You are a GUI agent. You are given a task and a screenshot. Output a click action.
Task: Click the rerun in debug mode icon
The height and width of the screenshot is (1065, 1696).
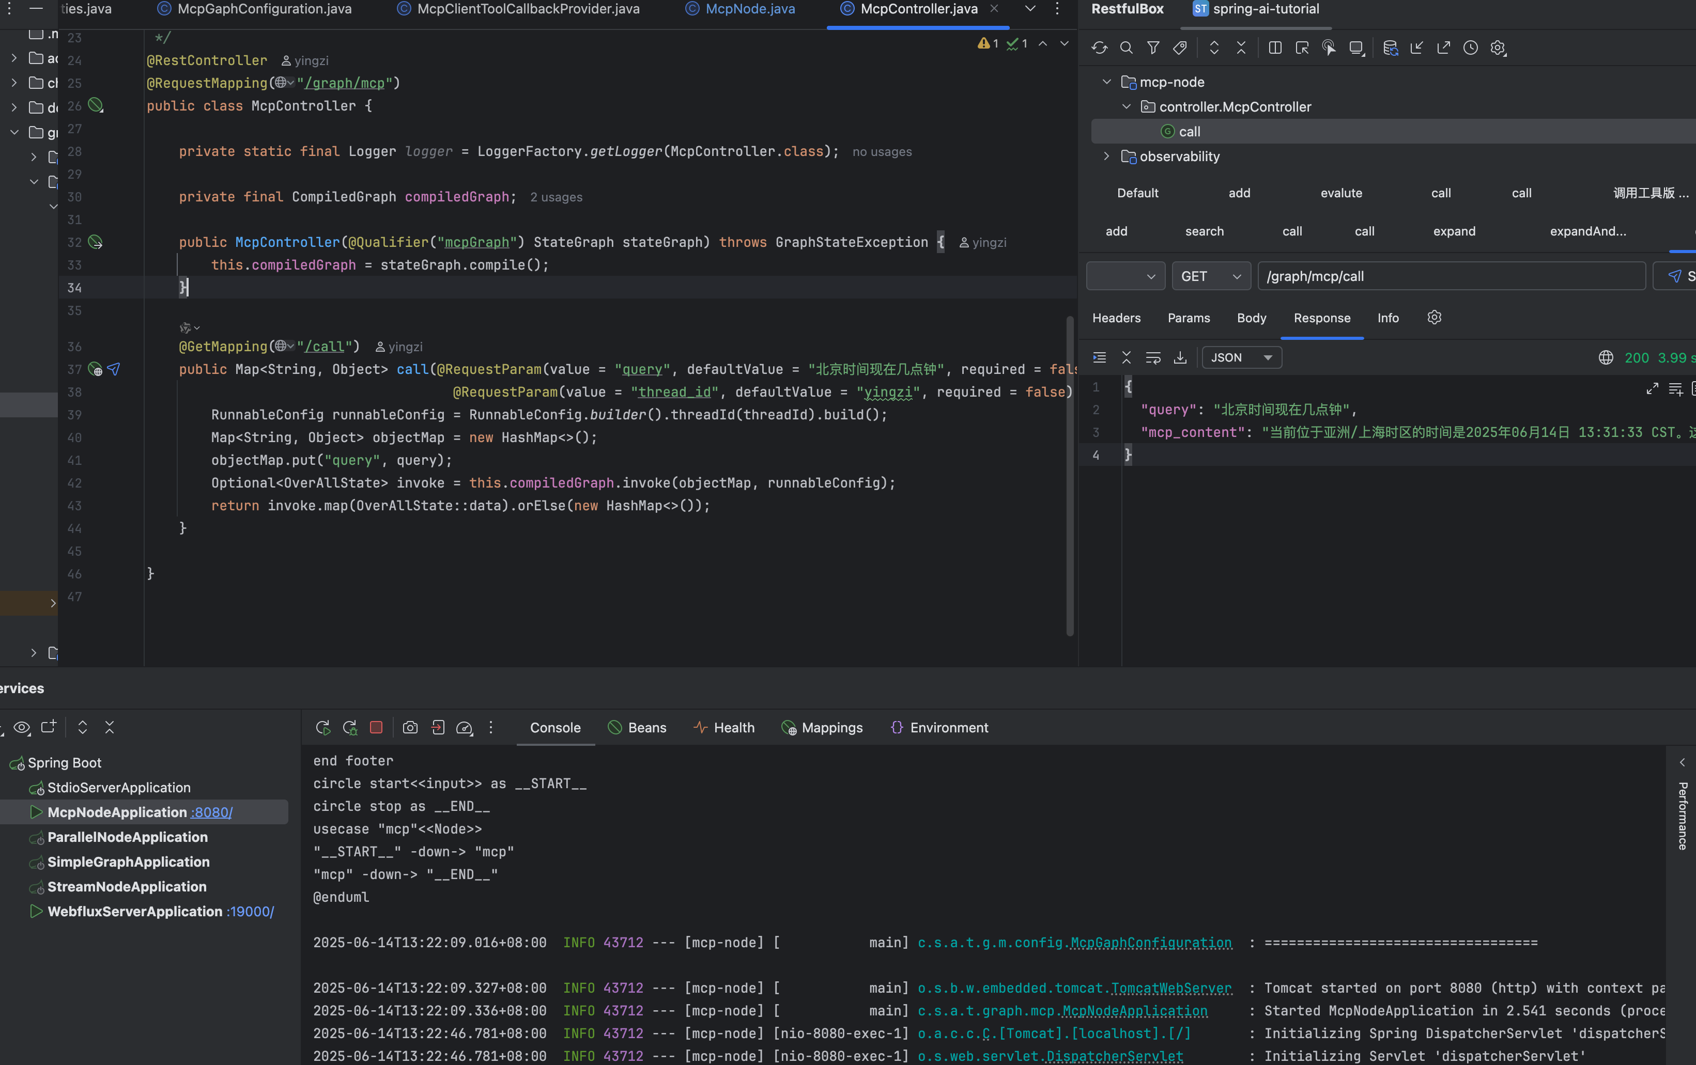tap(349, 727)
